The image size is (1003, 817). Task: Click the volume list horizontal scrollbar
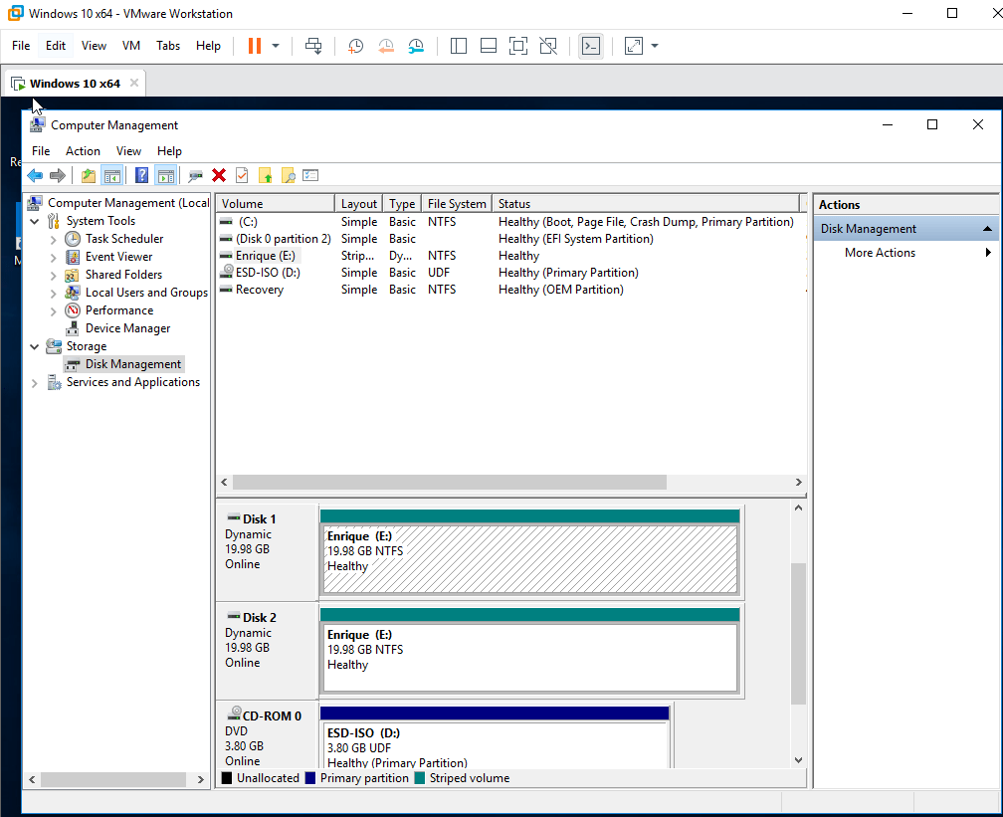[449, 482]
